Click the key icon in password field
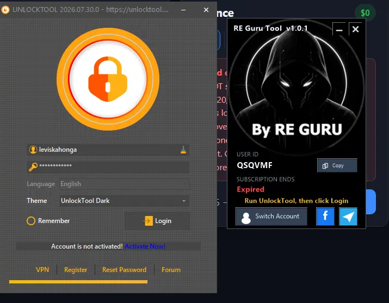This screenshot has width=389, height=303. pos(33,167)
